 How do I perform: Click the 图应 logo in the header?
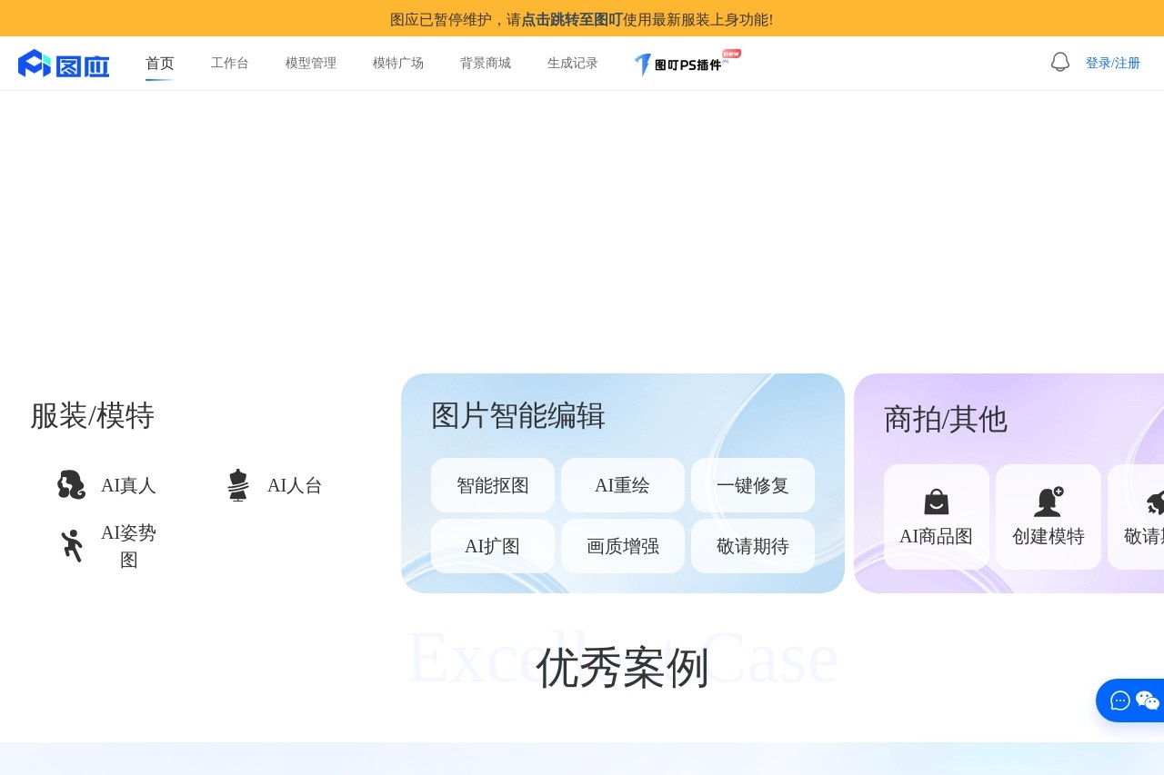point(64,64)
